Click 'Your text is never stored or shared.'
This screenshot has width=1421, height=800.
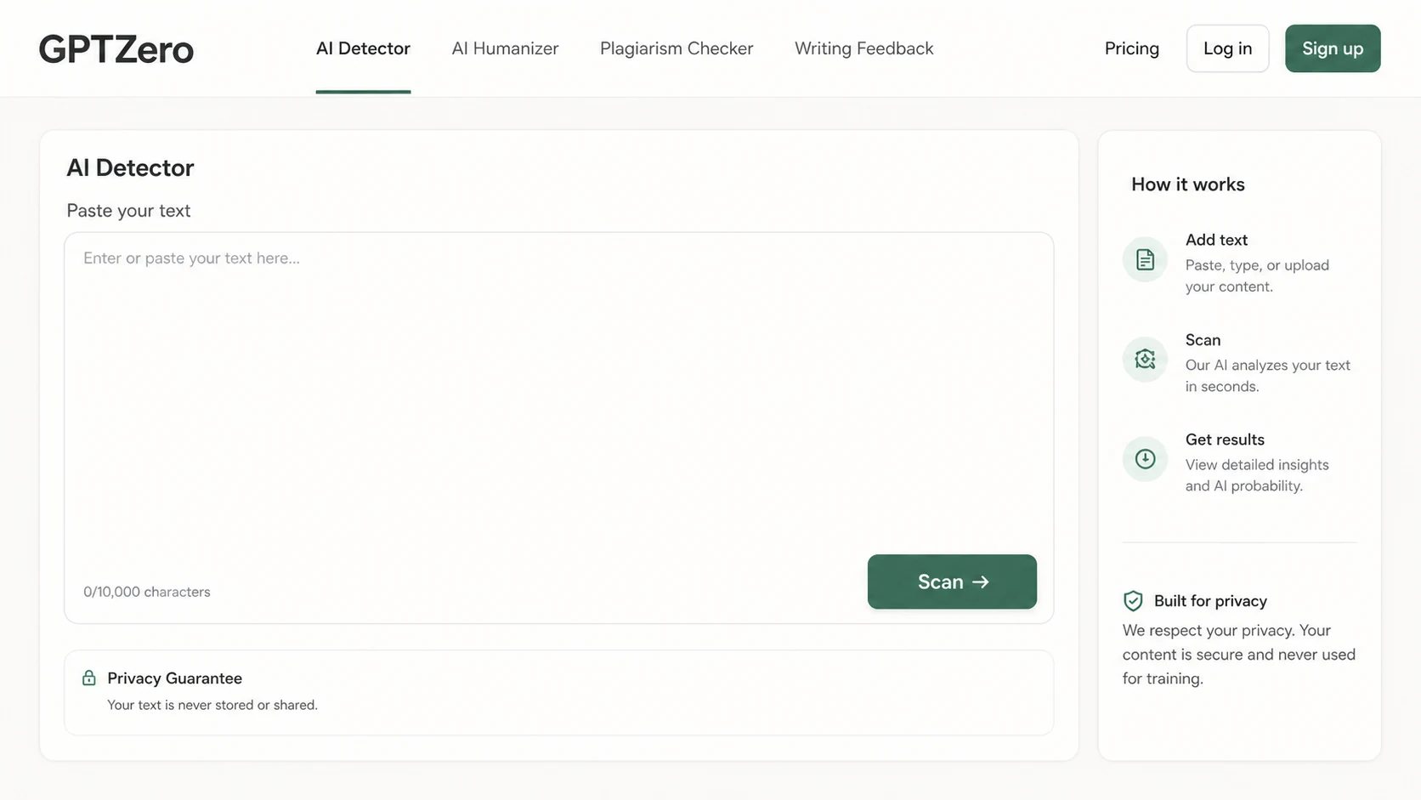click(212, 705)
